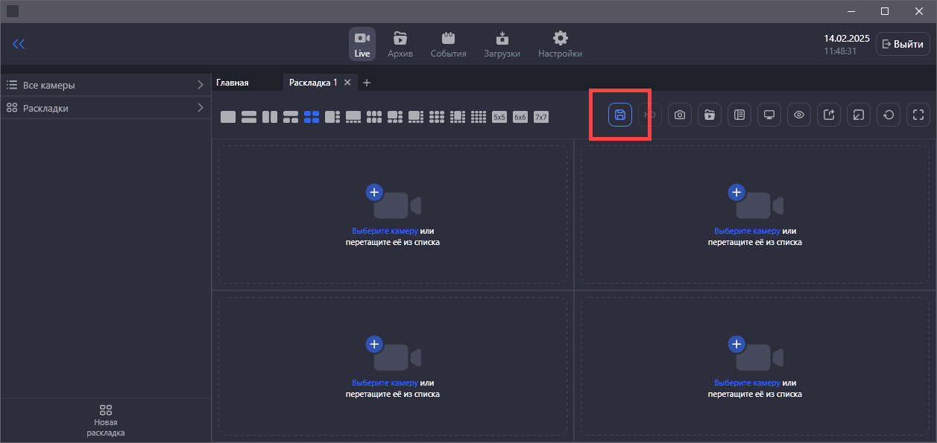Viewport: 937px width, 443px height.
Task: Open Settings (Настройки) gear icon
Action: coord(560,44)
